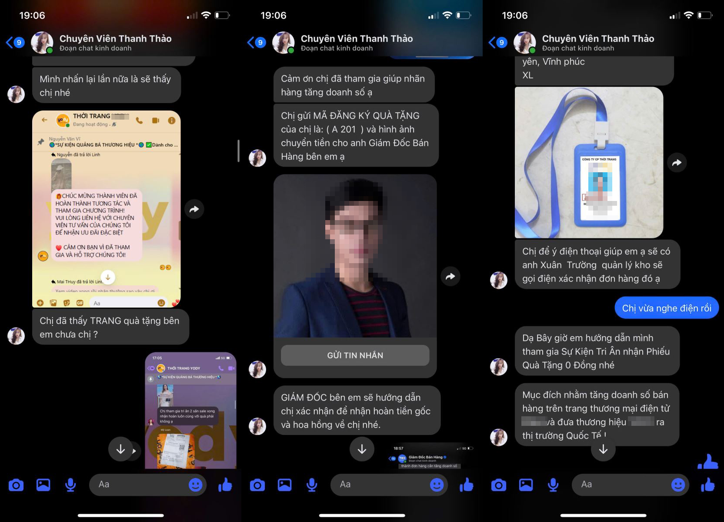Tap microphone icon in right chat

553,485
